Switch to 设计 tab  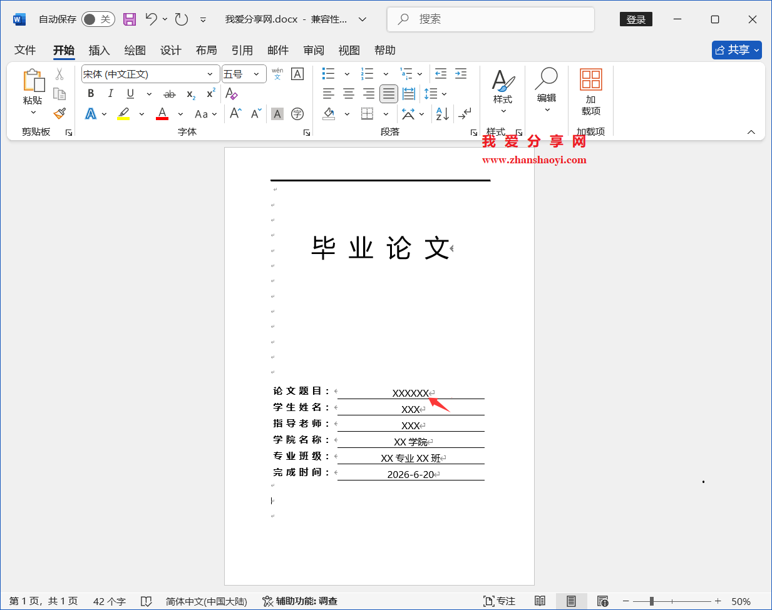click(x=170, y=50)
